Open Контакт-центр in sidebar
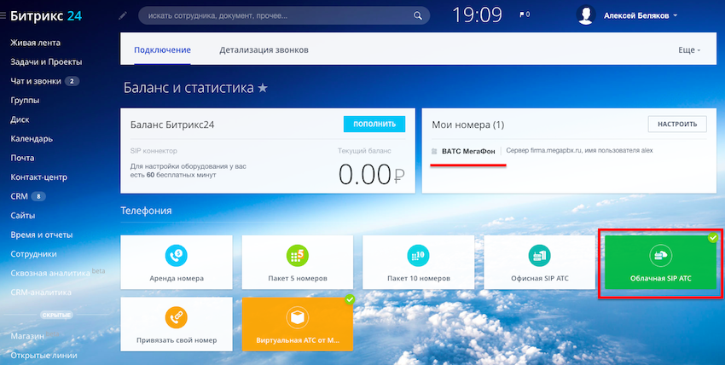 39,177
